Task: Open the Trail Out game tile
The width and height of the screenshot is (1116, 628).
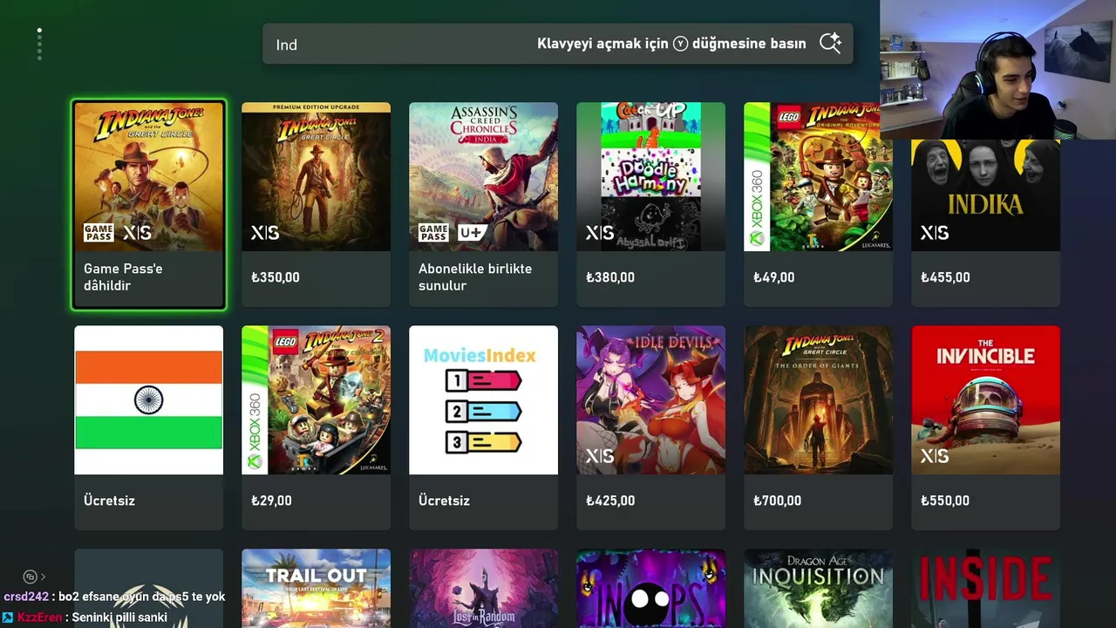Action: click(x=316, y=589)
